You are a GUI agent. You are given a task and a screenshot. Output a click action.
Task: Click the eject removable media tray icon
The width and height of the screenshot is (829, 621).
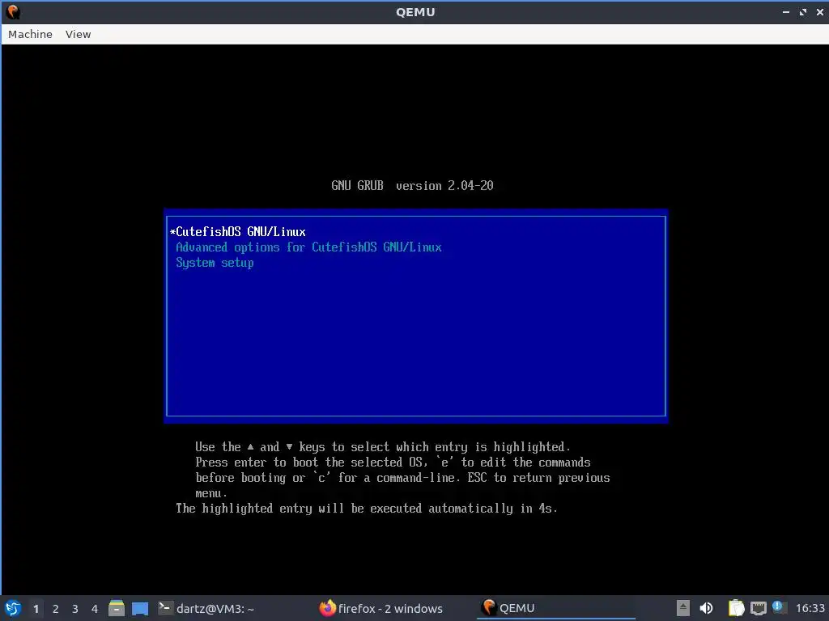click(683, 608)
